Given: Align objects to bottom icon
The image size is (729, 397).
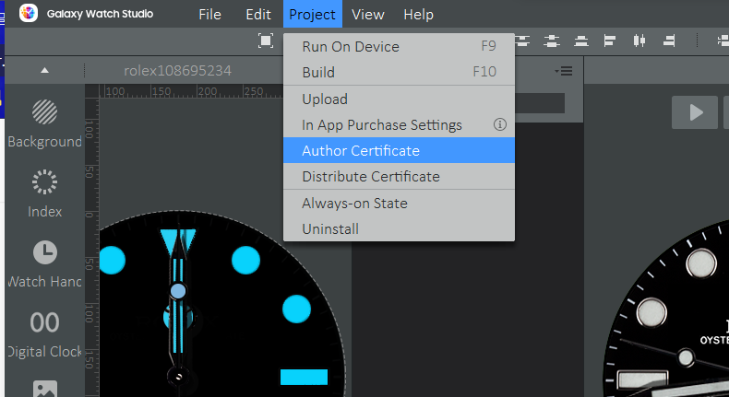Looking at the screenshot, I should point(581,41).
